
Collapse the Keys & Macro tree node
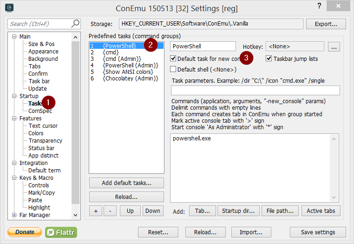pyautogui.click(x=14, y=178)
